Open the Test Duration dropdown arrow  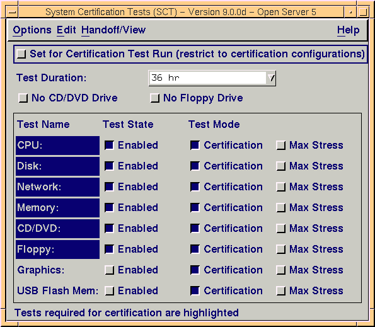click(x=271, y=78)
